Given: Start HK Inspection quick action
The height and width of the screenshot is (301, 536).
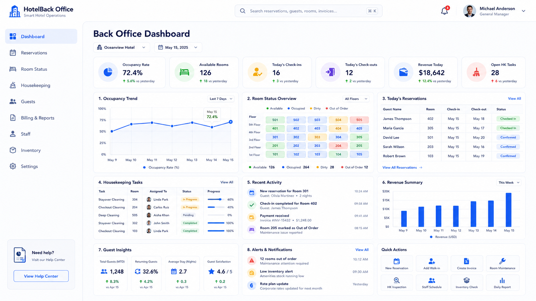Looking at the screenshot, I should pyautogui.click(x=397, y=282).
